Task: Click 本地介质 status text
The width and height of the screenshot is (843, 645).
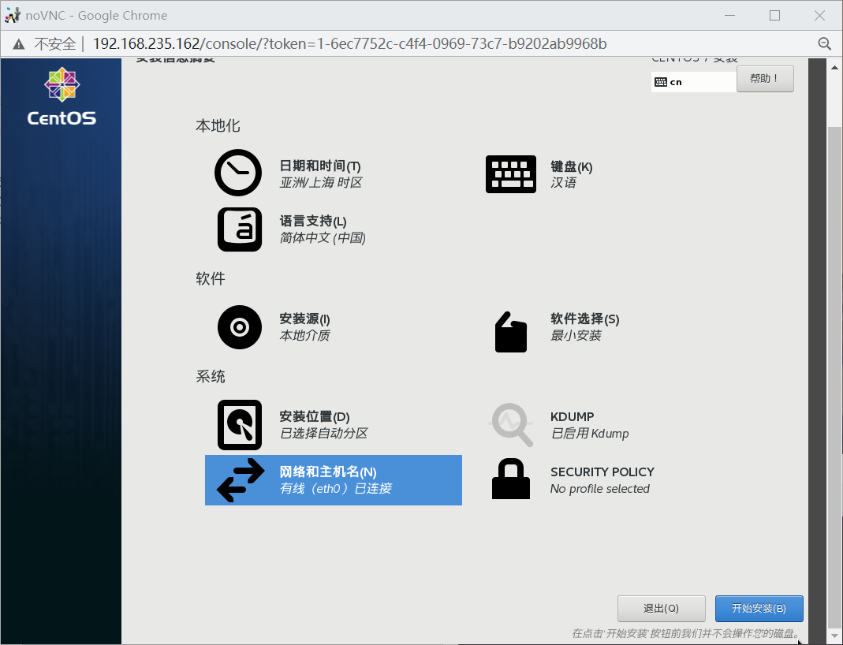Action: pyautogui.click(x=305, y=335)
